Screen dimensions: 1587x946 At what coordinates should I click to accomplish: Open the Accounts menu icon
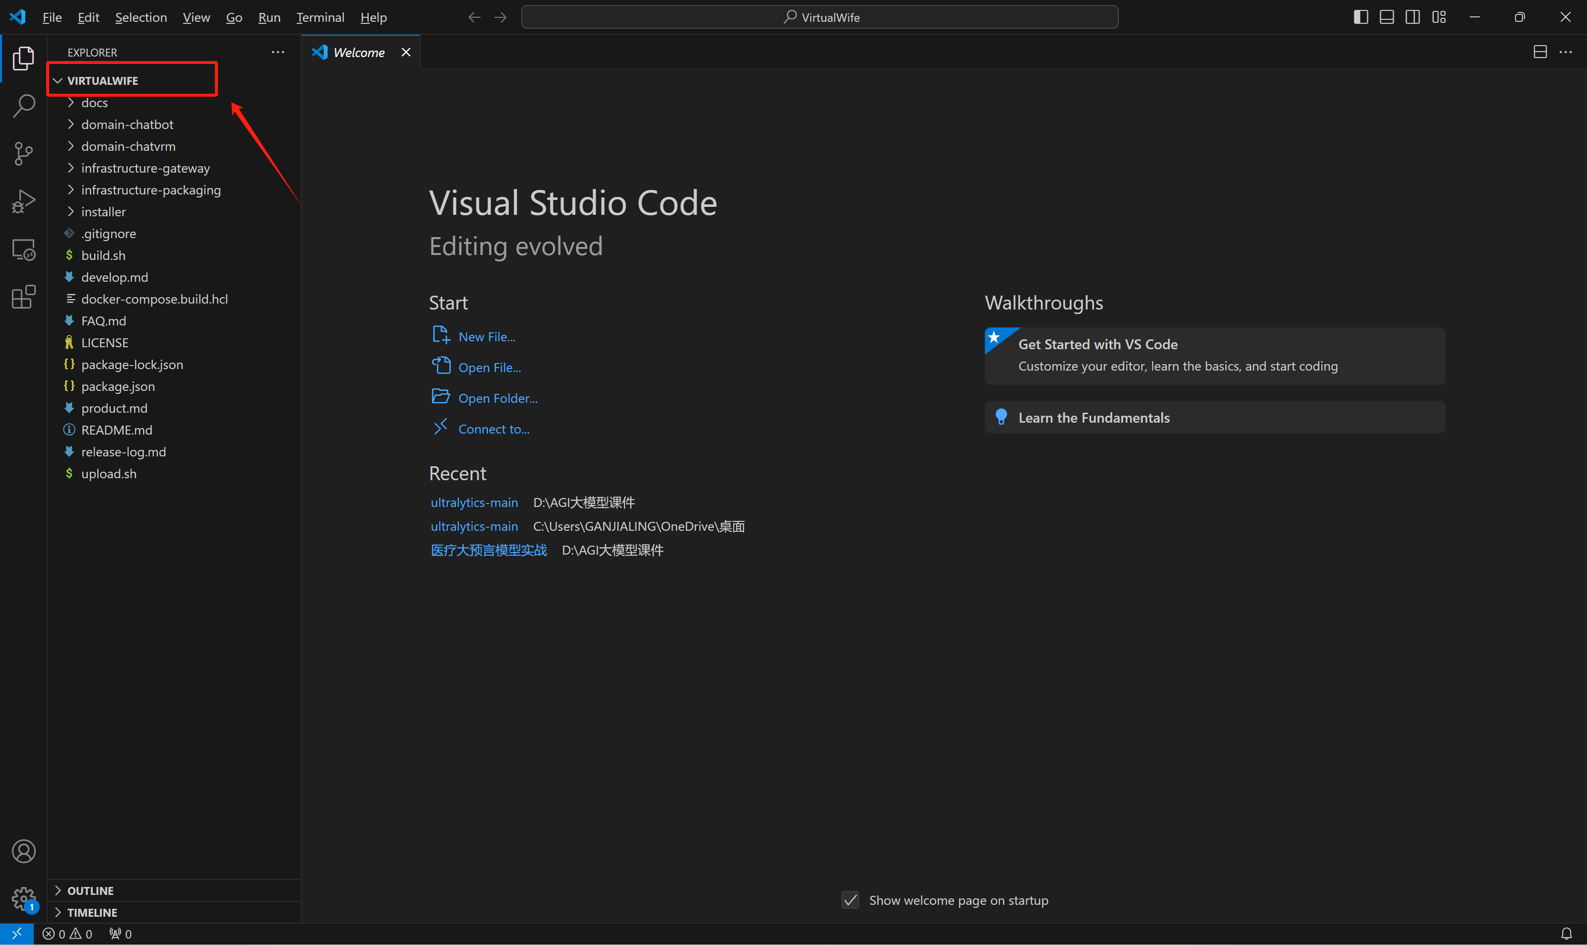click(x=24, y=851)
